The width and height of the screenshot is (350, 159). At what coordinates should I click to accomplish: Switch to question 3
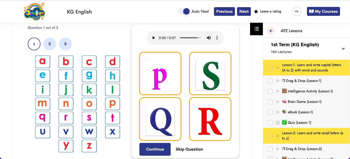coord(65,44)
